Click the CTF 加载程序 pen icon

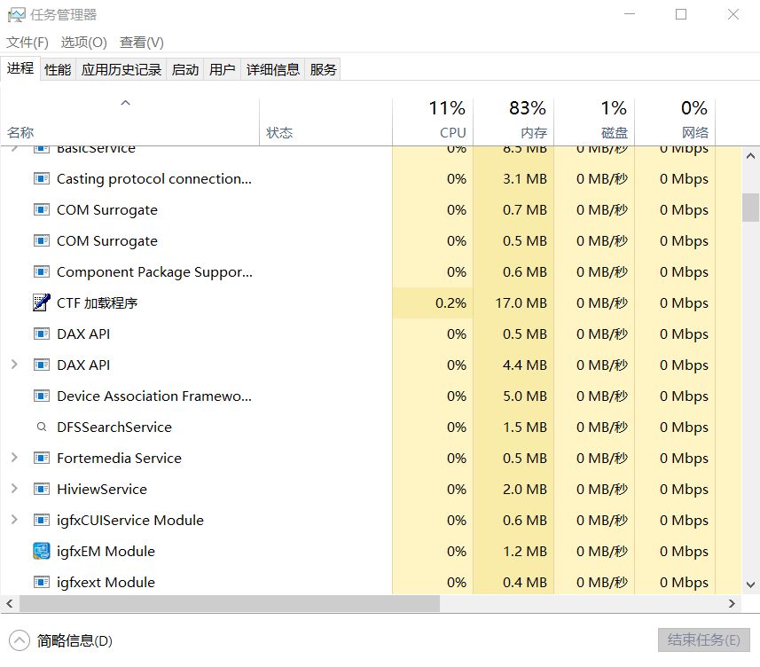pyautogui.click(x=41, y=303)
